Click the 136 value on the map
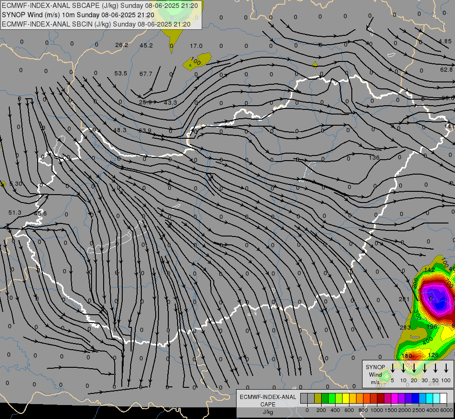The width and height of the screenshot is (455, 419). [x=374, y=158]
